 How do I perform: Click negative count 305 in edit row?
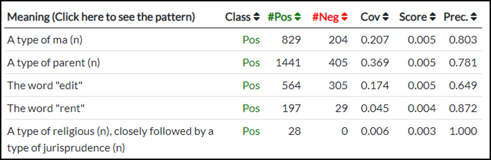click(338, 86)
